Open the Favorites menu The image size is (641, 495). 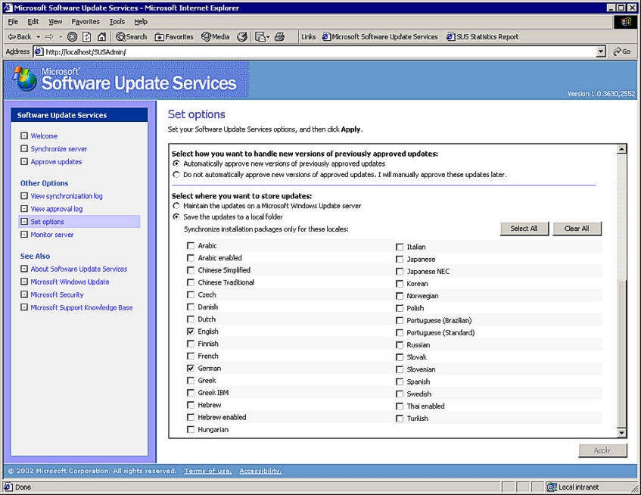[86, 22]
